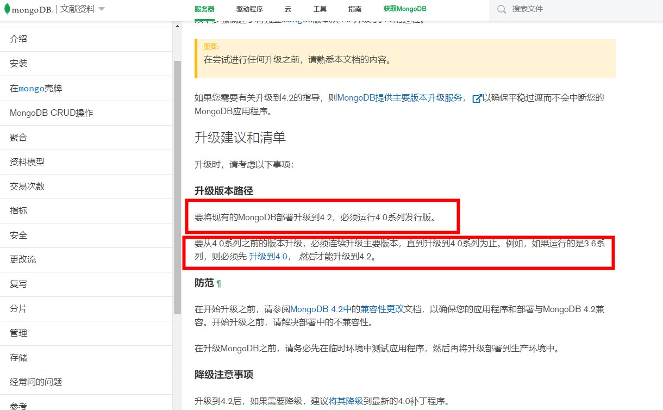Viewport: 663px width, 410px height.
Task: Focus the 搜索文件 search field
Action: pyautogui.click(x=576, y=9)
